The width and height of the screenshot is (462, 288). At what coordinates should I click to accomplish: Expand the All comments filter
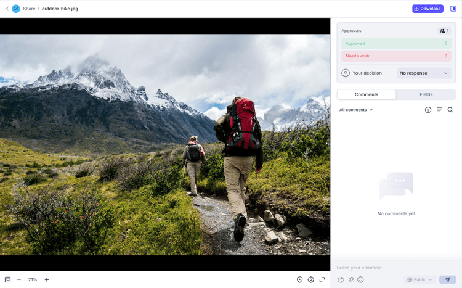[x=356, y=110]
